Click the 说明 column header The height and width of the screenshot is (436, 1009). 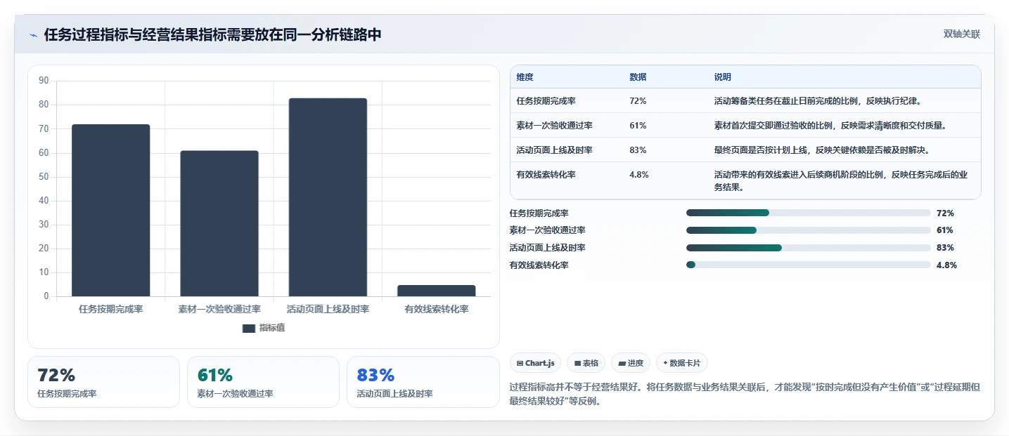tap(723, 77)
